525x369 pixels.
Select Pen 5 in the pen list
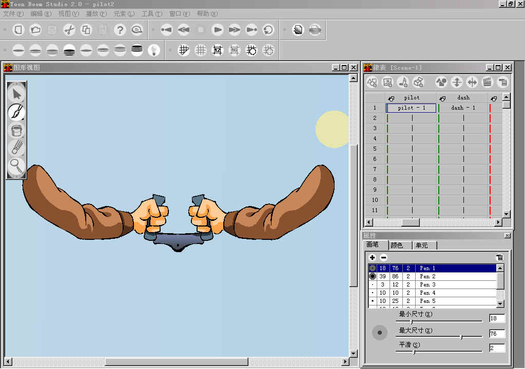point(432,301)
